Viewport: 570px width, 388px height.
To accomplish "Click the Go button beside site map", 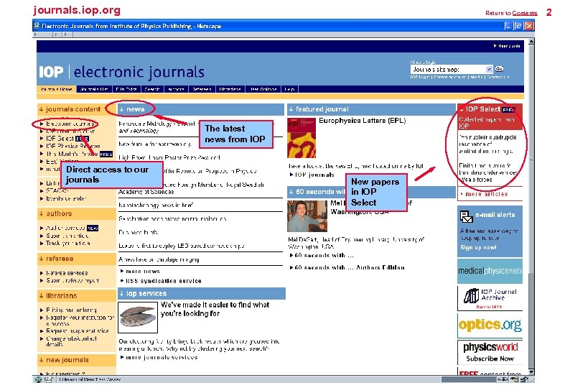I will pyautogui.click(x=499, y=69).
